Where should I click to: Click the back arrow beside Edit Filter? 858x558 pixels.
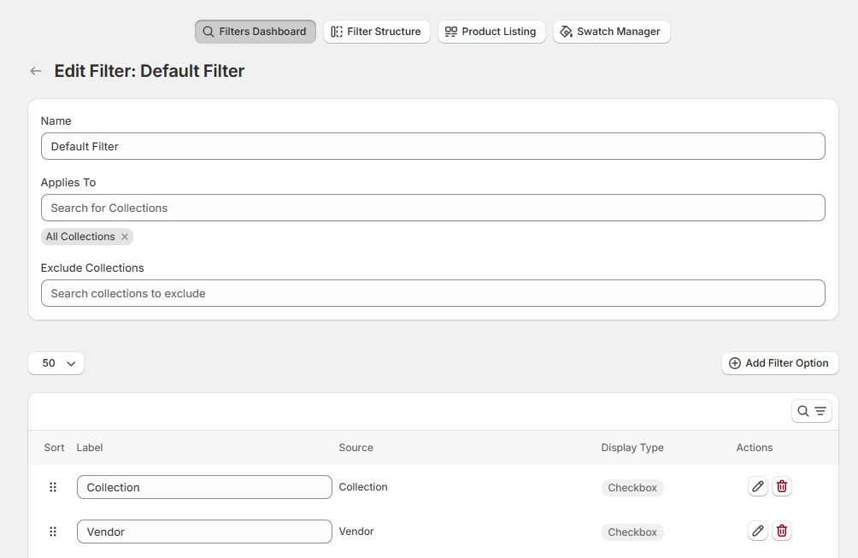pyautogui.click(x=36, y=71)
